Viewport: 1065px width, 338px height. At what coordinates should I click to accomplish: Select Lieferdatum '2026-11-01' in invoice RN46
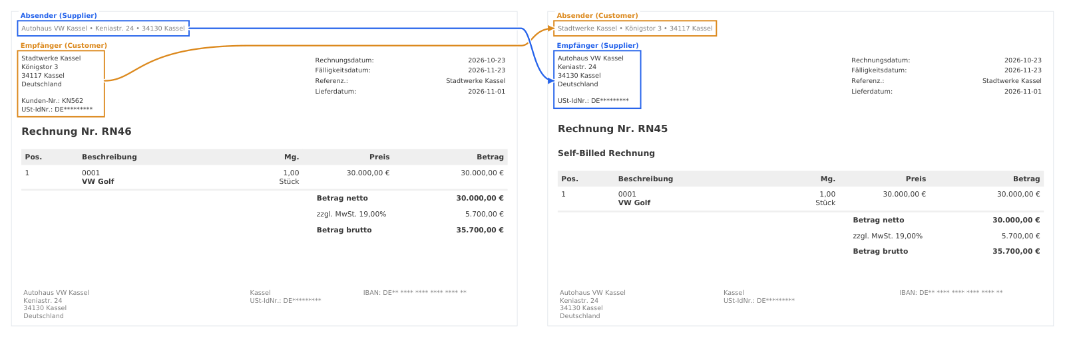tap(487, 92)
